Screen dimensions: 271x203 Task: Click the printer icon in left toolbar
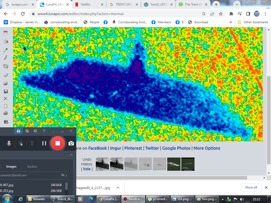click(x=6, y=113)
